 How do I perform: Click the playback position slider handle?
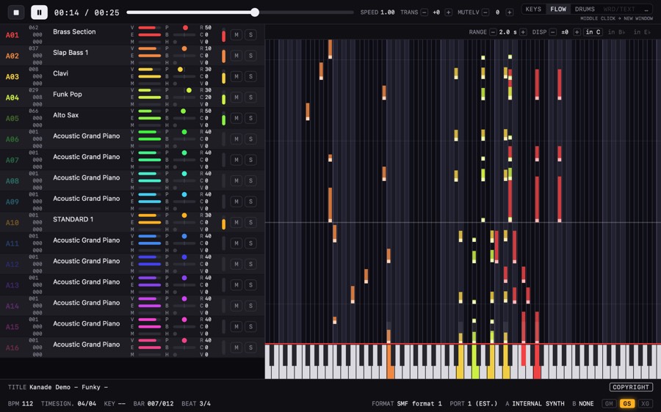click(255, 12)
